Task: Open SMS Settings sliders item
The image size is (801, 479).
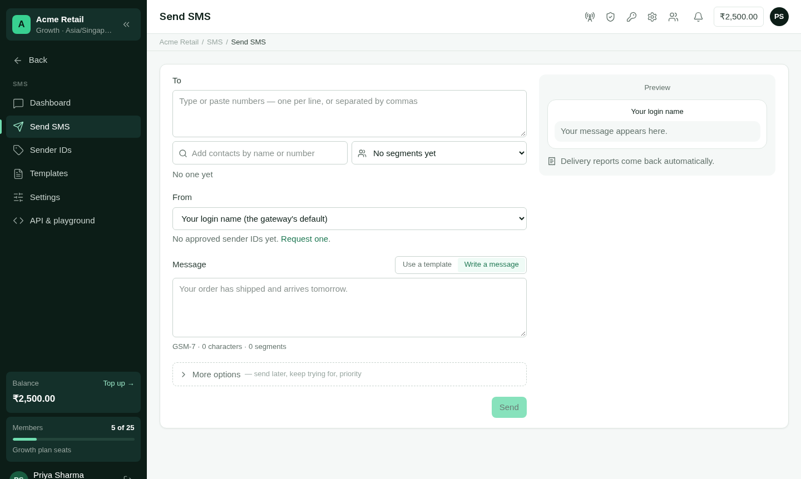Action: [73, 197]
